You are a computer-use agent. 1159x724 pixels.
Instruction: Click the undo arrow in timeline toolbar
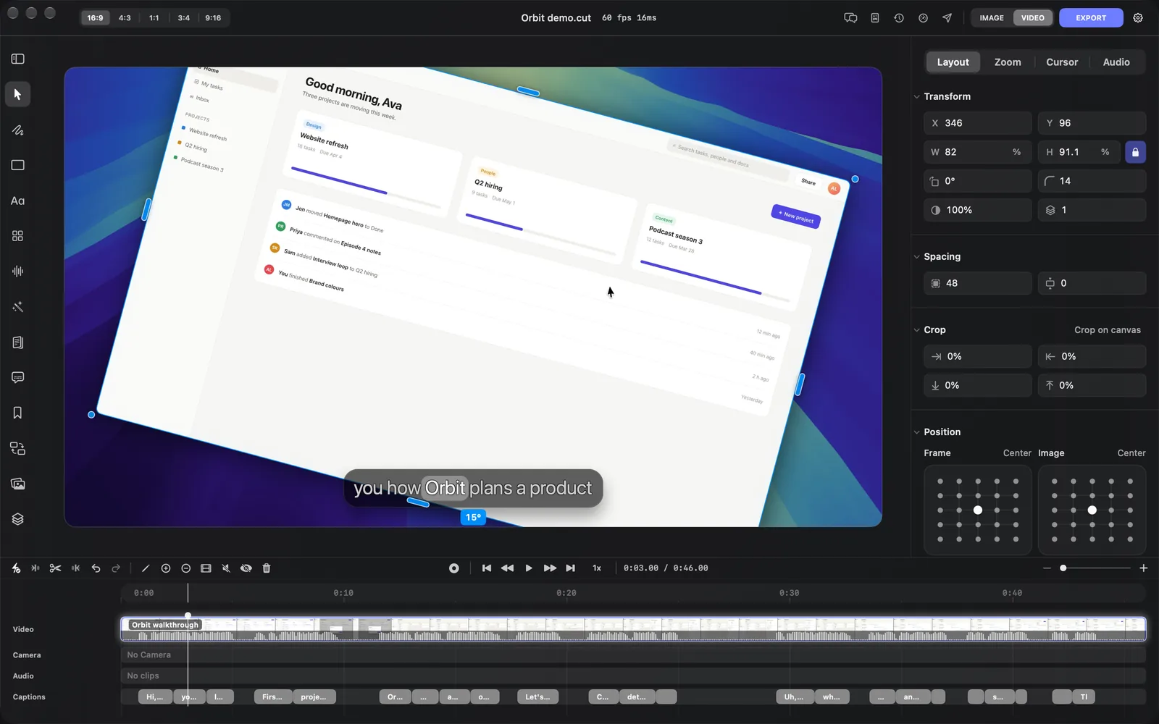tap(96, 568)
